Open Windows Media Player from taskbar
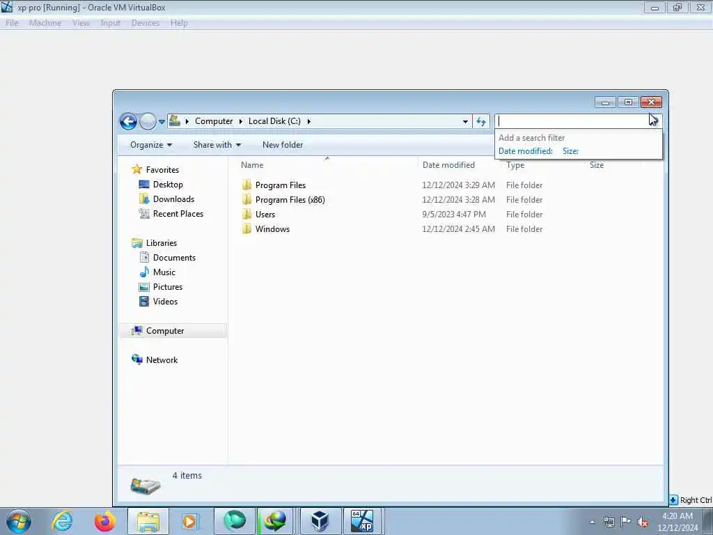The image size is (713, 535). pyautogui.click(x=189, y=521)
